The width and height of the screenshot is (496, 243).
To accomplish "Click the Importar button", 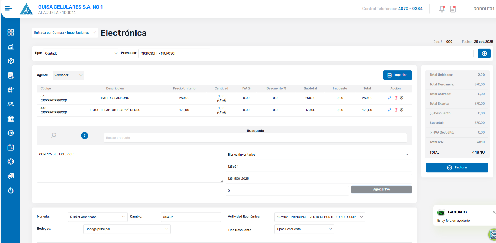I will pyautogui.click(x=397, y=75).
